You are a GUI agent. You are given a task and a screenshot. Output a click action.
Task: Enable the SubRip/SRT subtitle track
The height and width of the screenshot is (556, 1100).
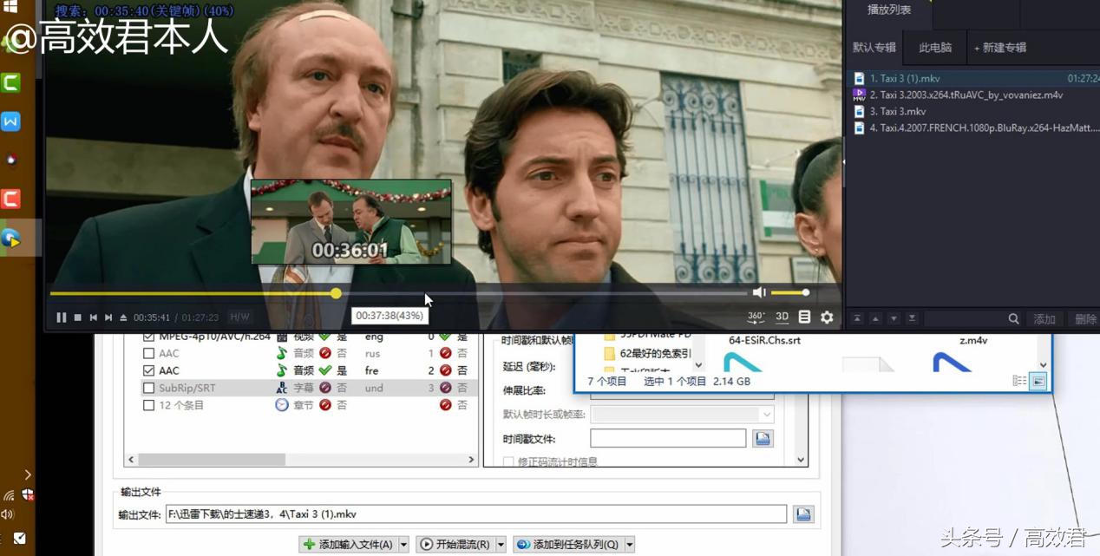pyautogui.click(x=148, y=388)
